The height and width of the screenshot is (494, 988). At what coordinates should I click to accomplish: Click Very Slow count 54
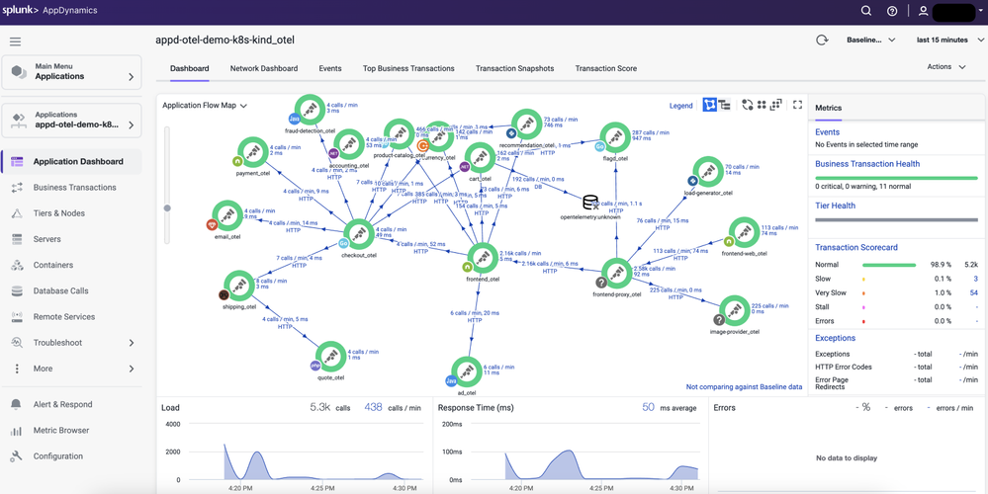[x=973, y=292]
